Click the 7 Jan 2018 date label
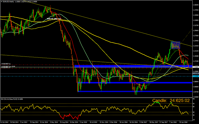Image resolution: width=199 pixels, height=124 pixels. pos(173,122)
